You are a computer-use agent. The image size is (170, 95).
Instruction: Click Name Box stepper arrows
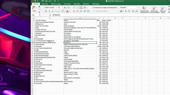[40, 15]
